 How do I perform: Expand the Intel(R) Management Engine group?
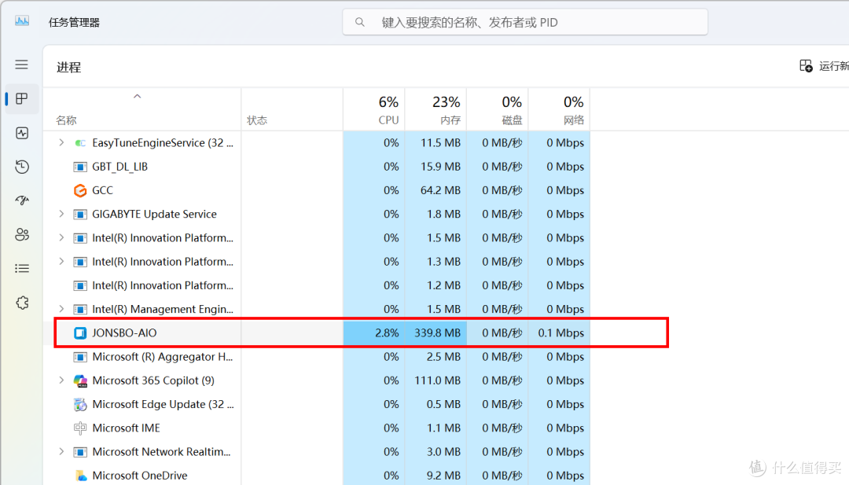[x=61, y=309]
